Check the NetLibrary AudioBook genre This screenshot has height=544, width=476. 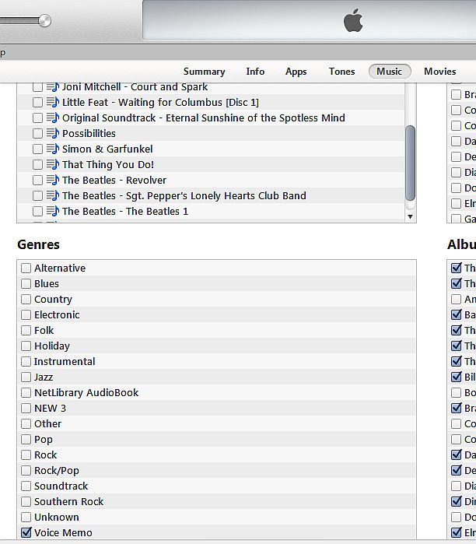[26, 393]
